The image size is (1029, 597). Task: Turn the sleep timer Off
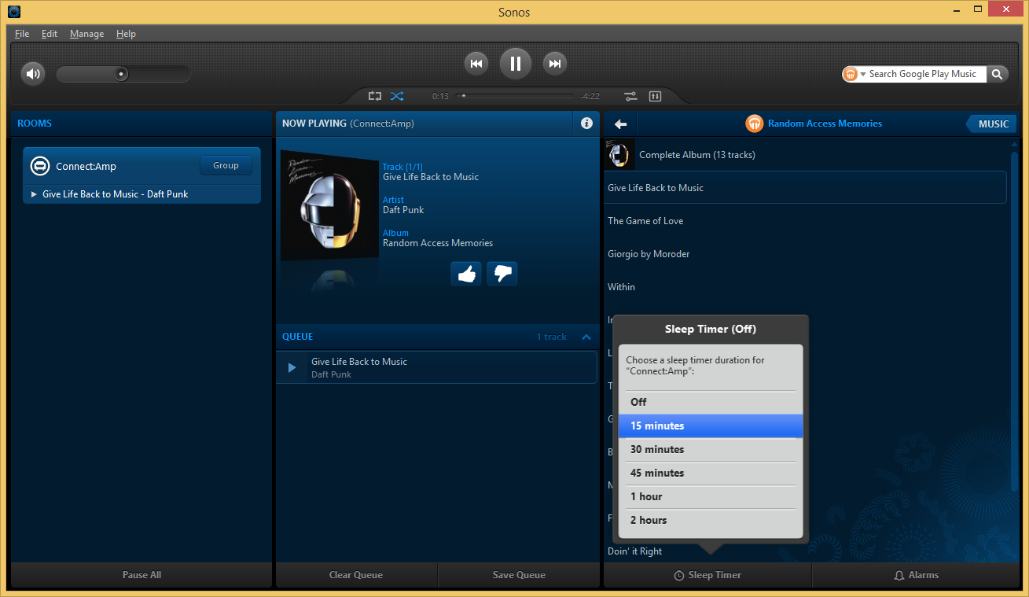[x=711, y=402]
